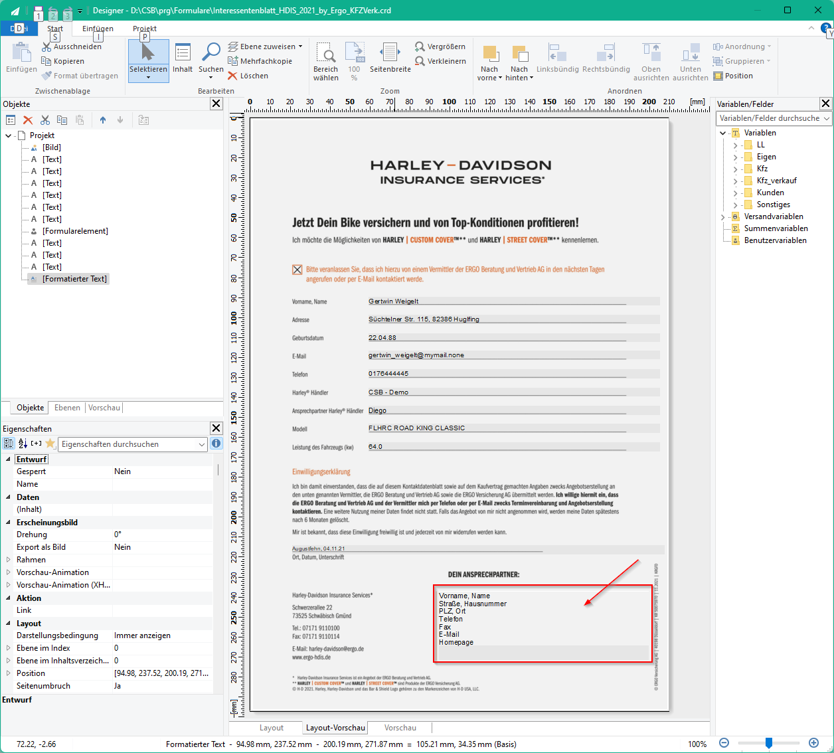Viewport: 834px width, 753px height.
Task: Select [Formularelement] in object tree
Action: (75, 231)
